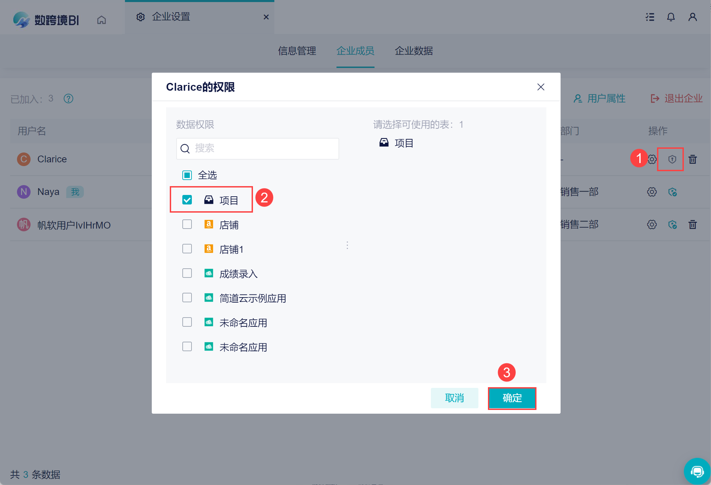Uncheck the 项目 checkbox
Viewport: 711px width, 485px height.
[187, 200]
